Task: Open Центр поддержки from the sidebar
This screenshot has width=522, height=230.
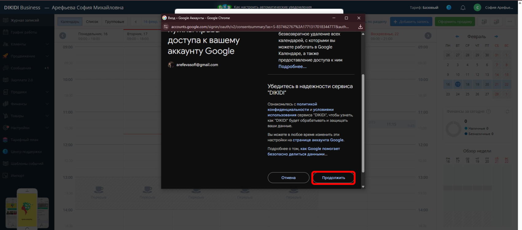Action: 26,152
